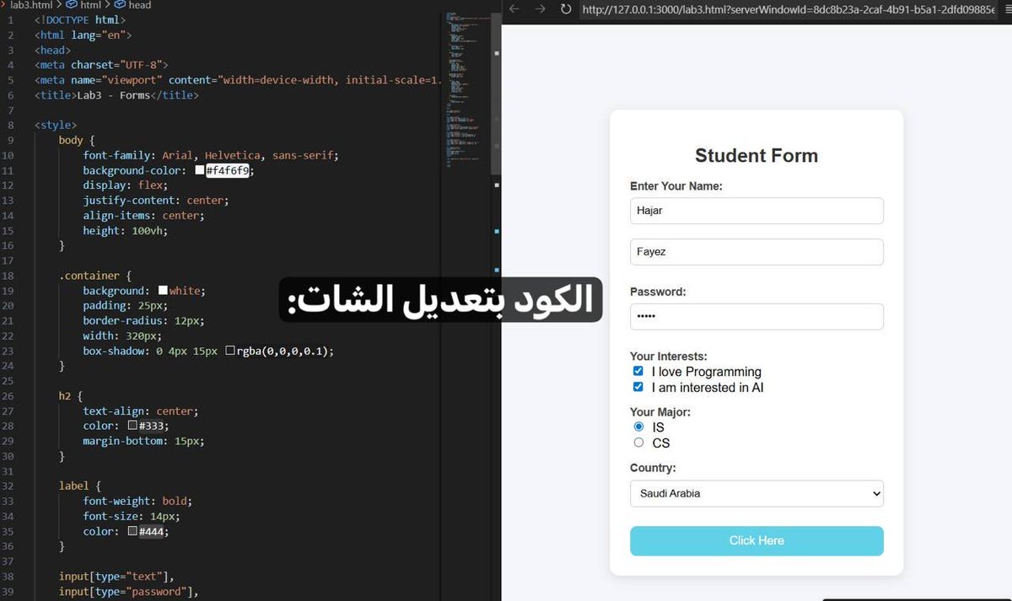Click the 'height: 100vh;' code line
The width and height of the screenshot is (1012, 601).
click(x=126, y=231)
